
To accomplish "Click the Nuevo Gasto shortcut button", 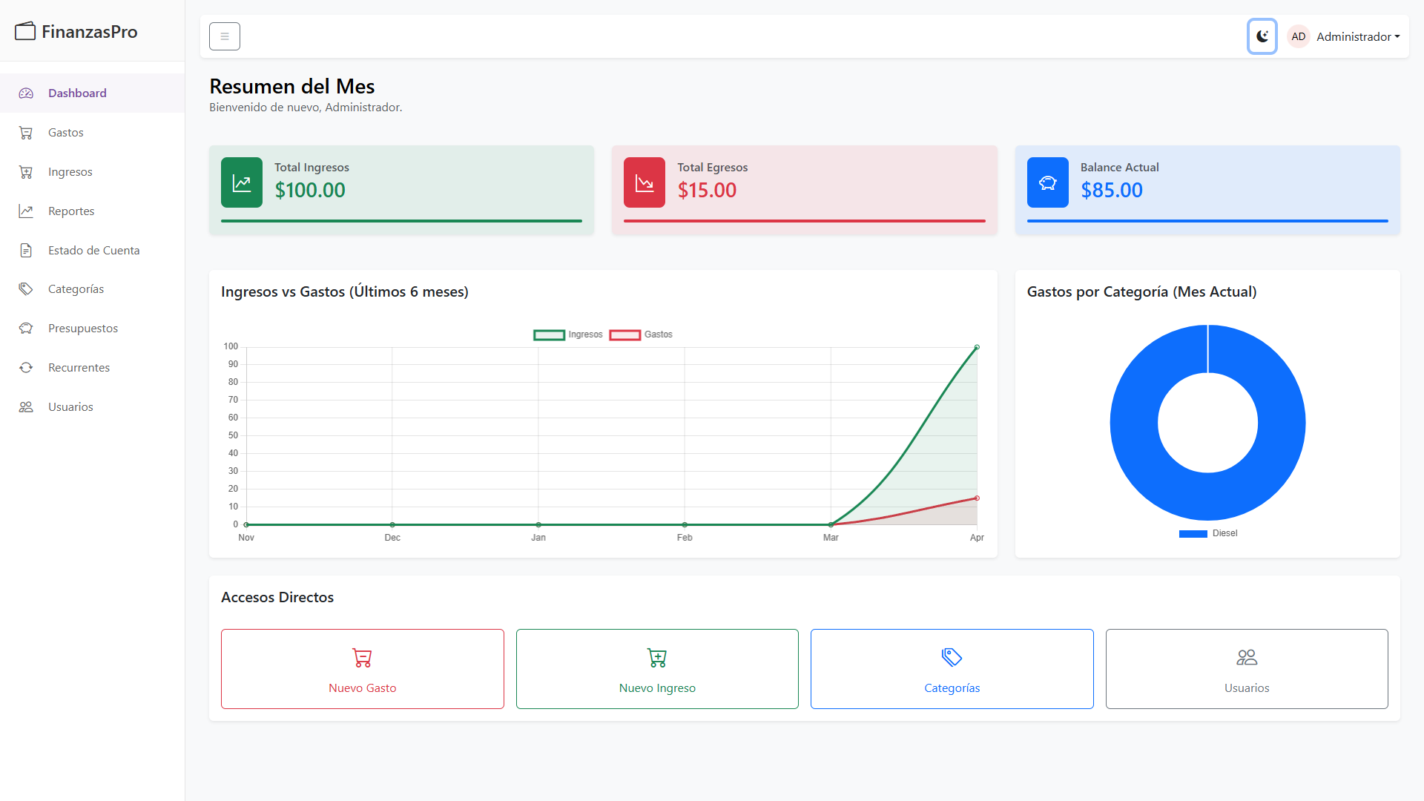I will pyautogui.click(x=363, y=669).
